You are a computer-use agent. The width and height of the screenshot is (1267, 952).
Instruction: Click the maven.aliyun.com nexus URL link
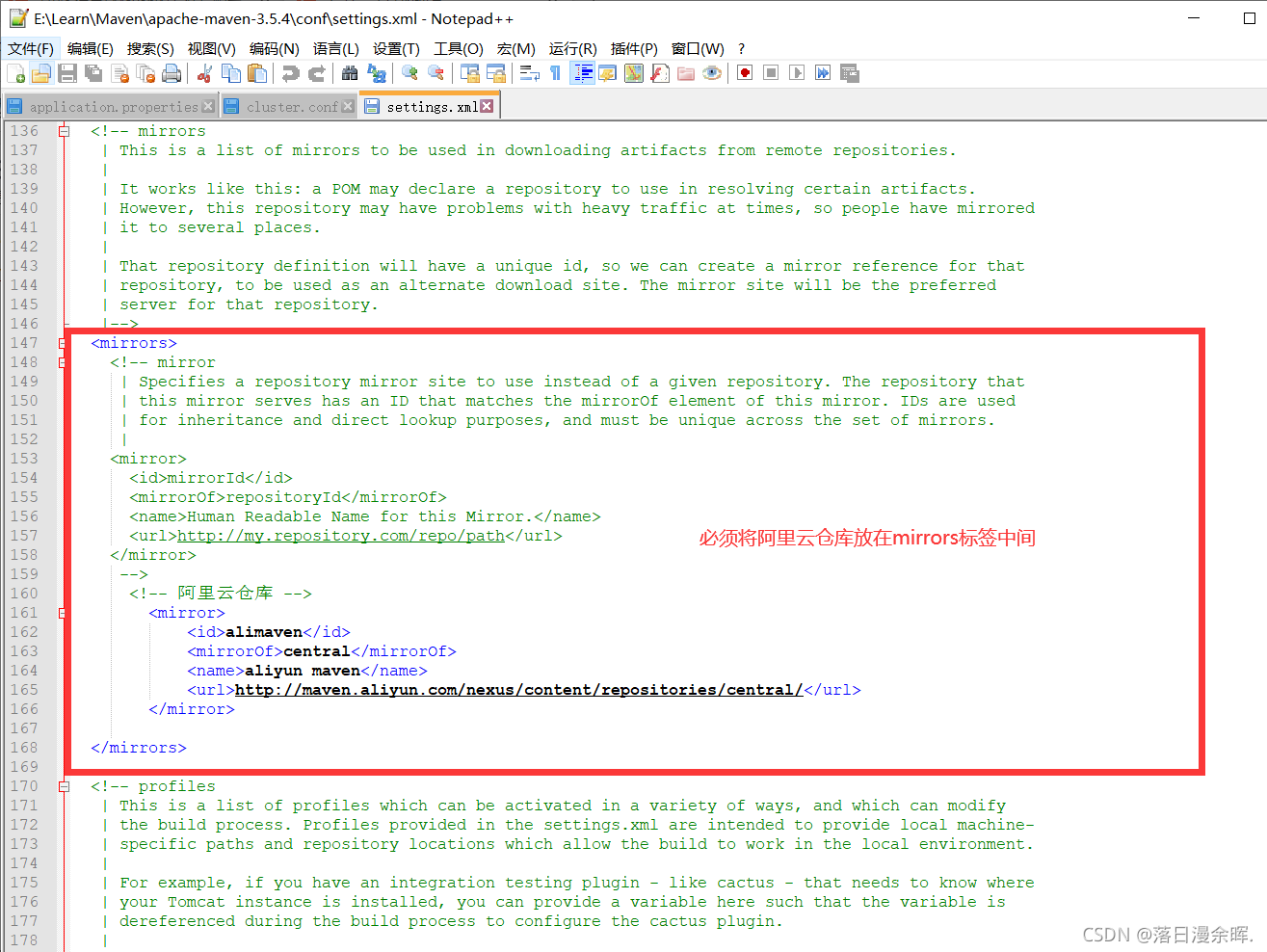[x=519, y=690]
